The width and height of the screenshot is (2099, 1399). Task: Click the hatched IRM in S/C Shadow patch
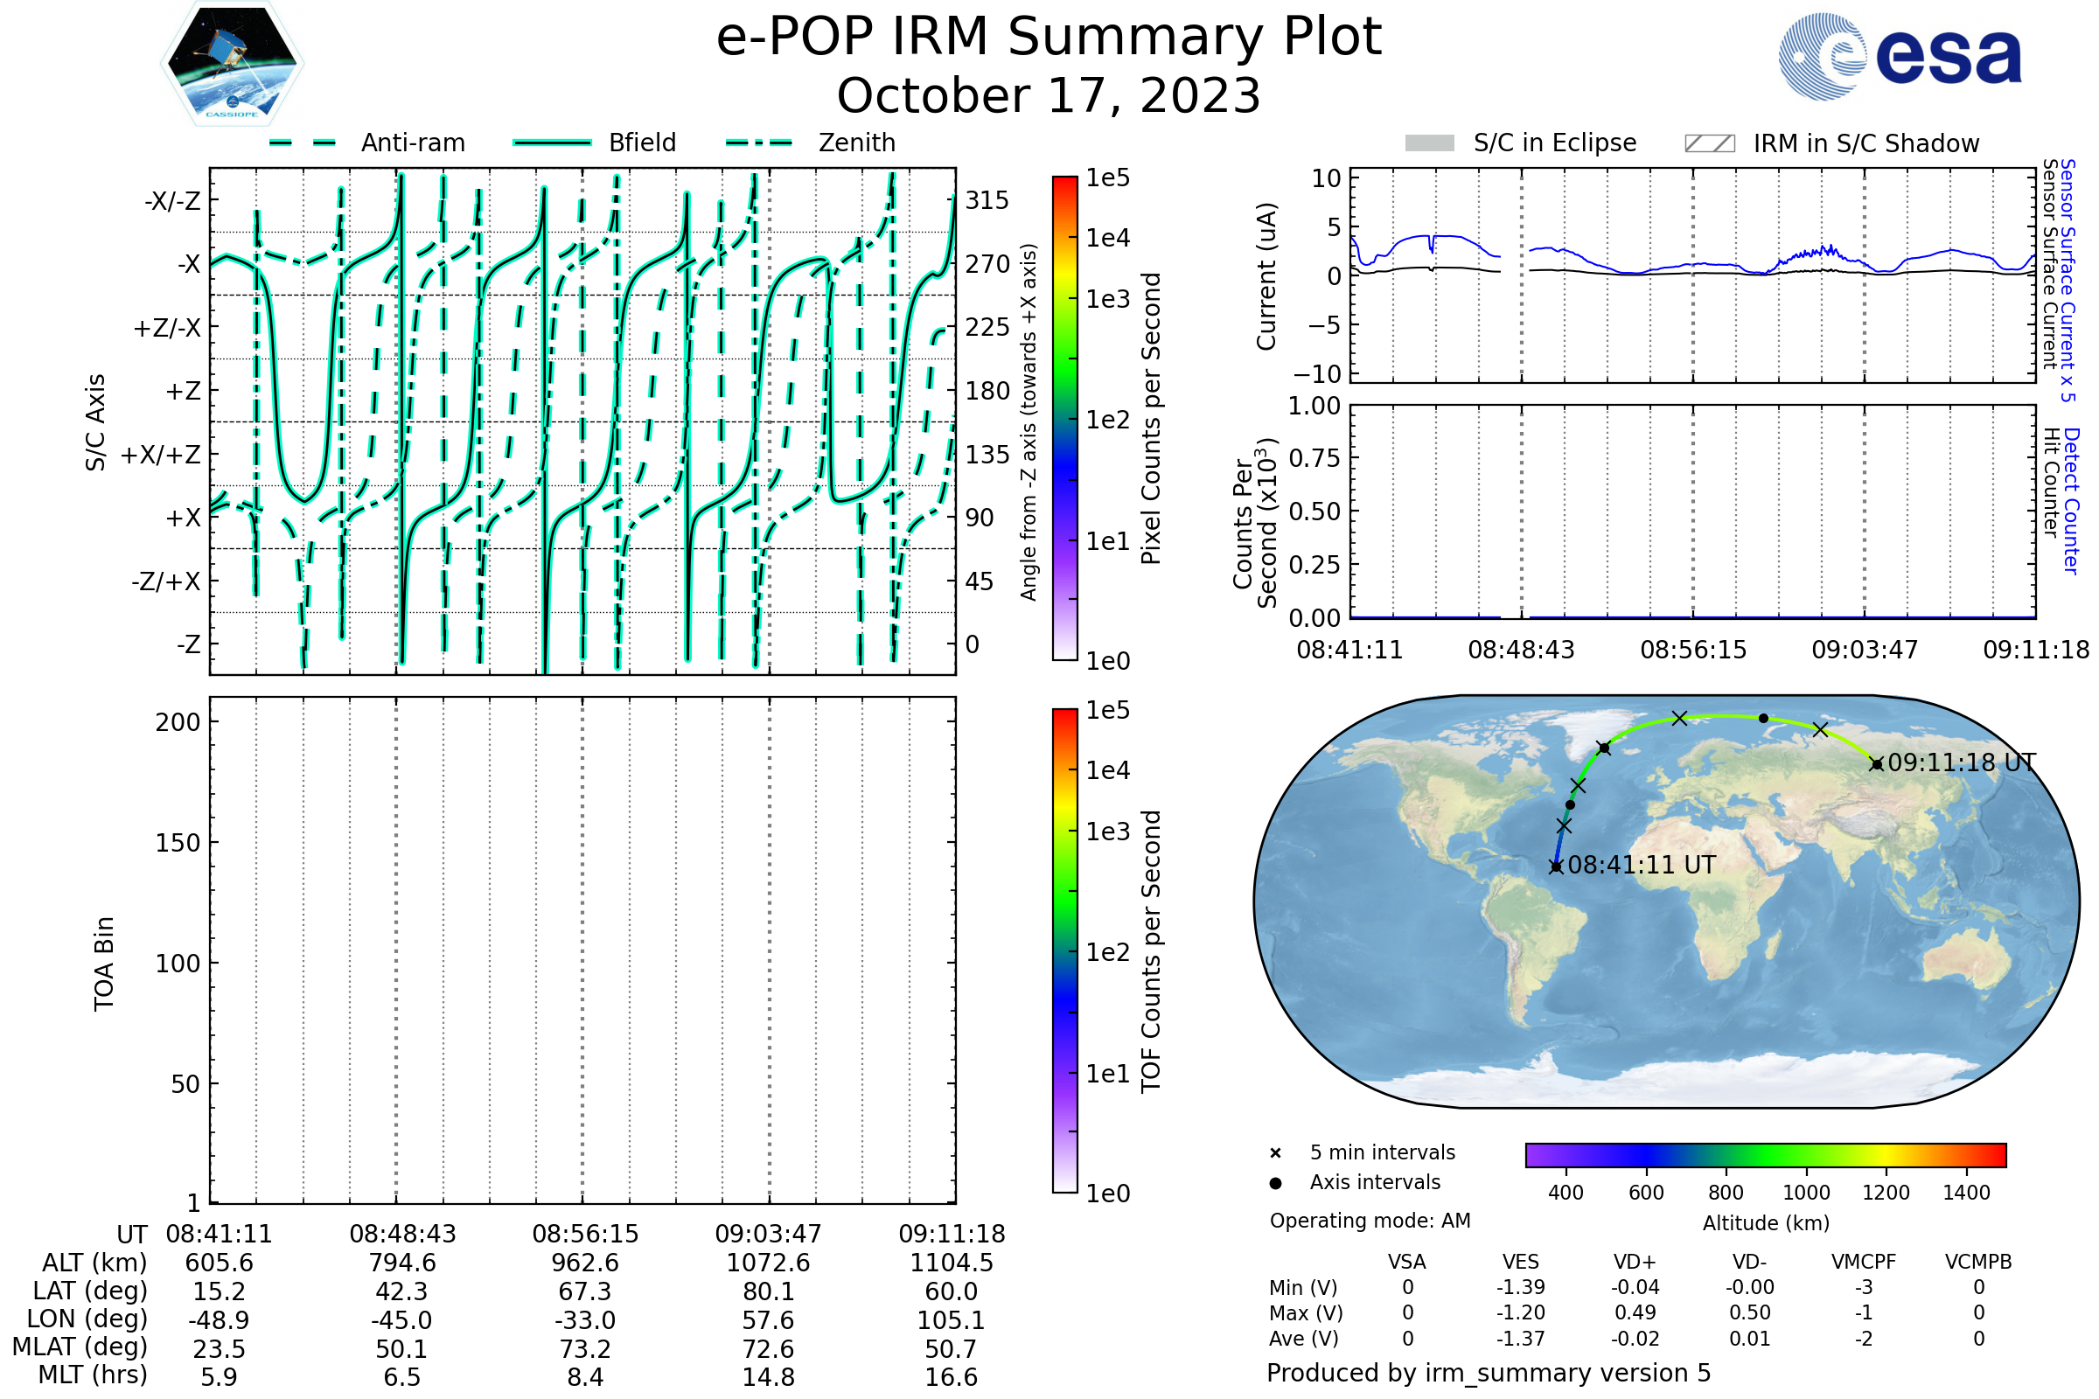(x=1709, y=143)
